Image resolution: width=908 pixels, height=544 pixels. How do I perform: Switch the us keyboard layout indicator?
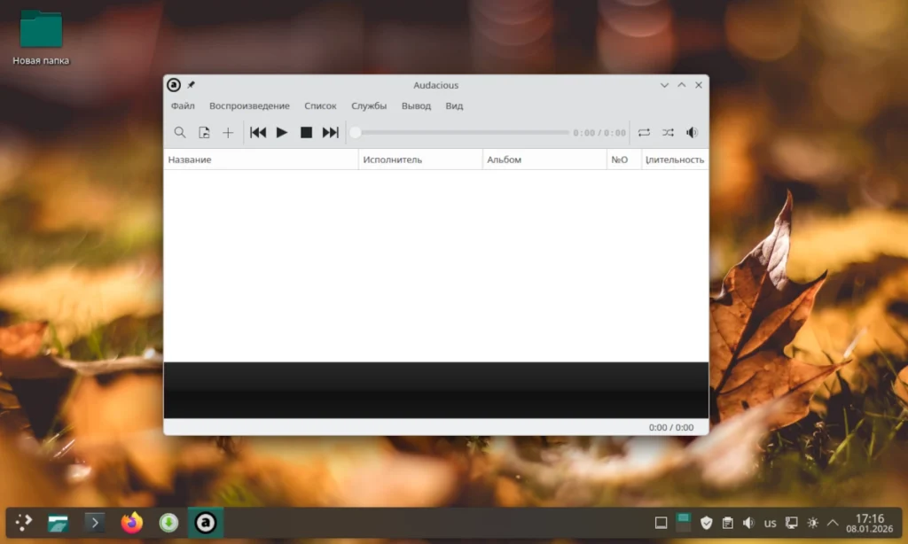click(771, 523)
